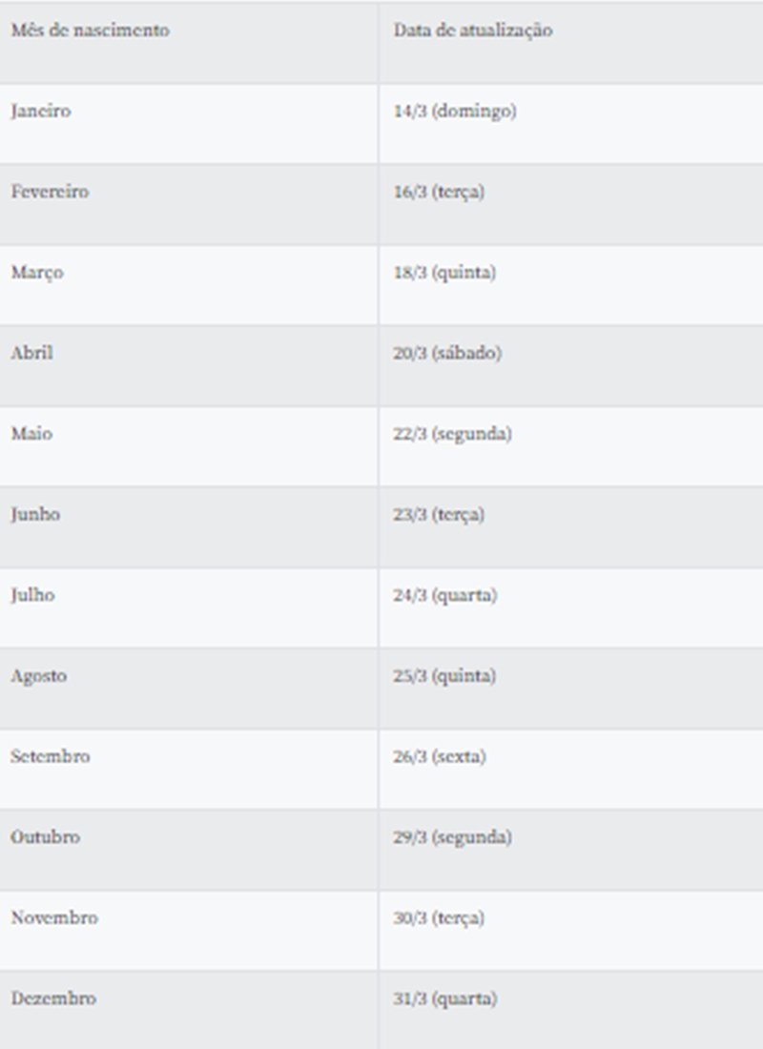The height and width of the screenshot is (1049, 763).
Task: Click the date '29/3 (segunda)'
Action: [x=452, y=837]
